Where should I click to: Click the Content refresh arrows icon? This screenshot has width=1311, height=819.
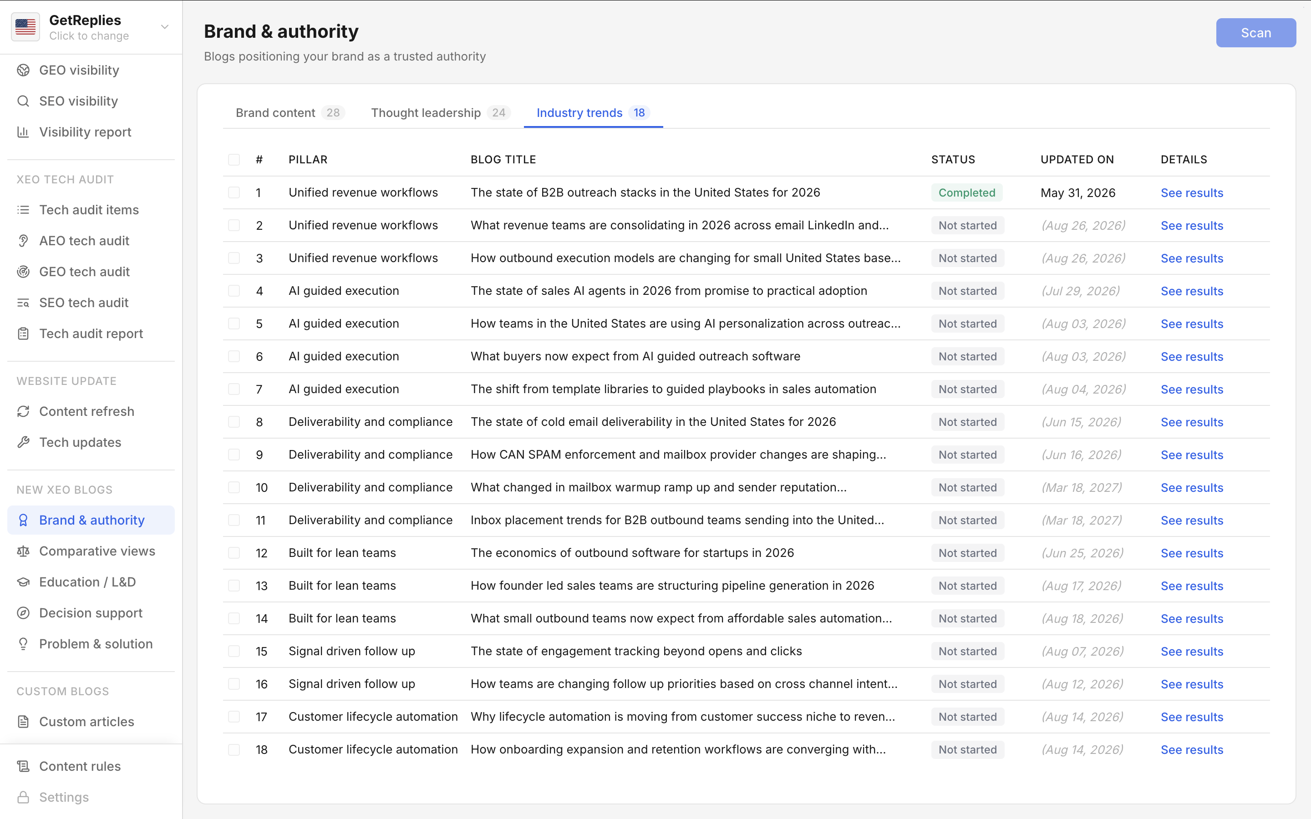click(23, 412)
